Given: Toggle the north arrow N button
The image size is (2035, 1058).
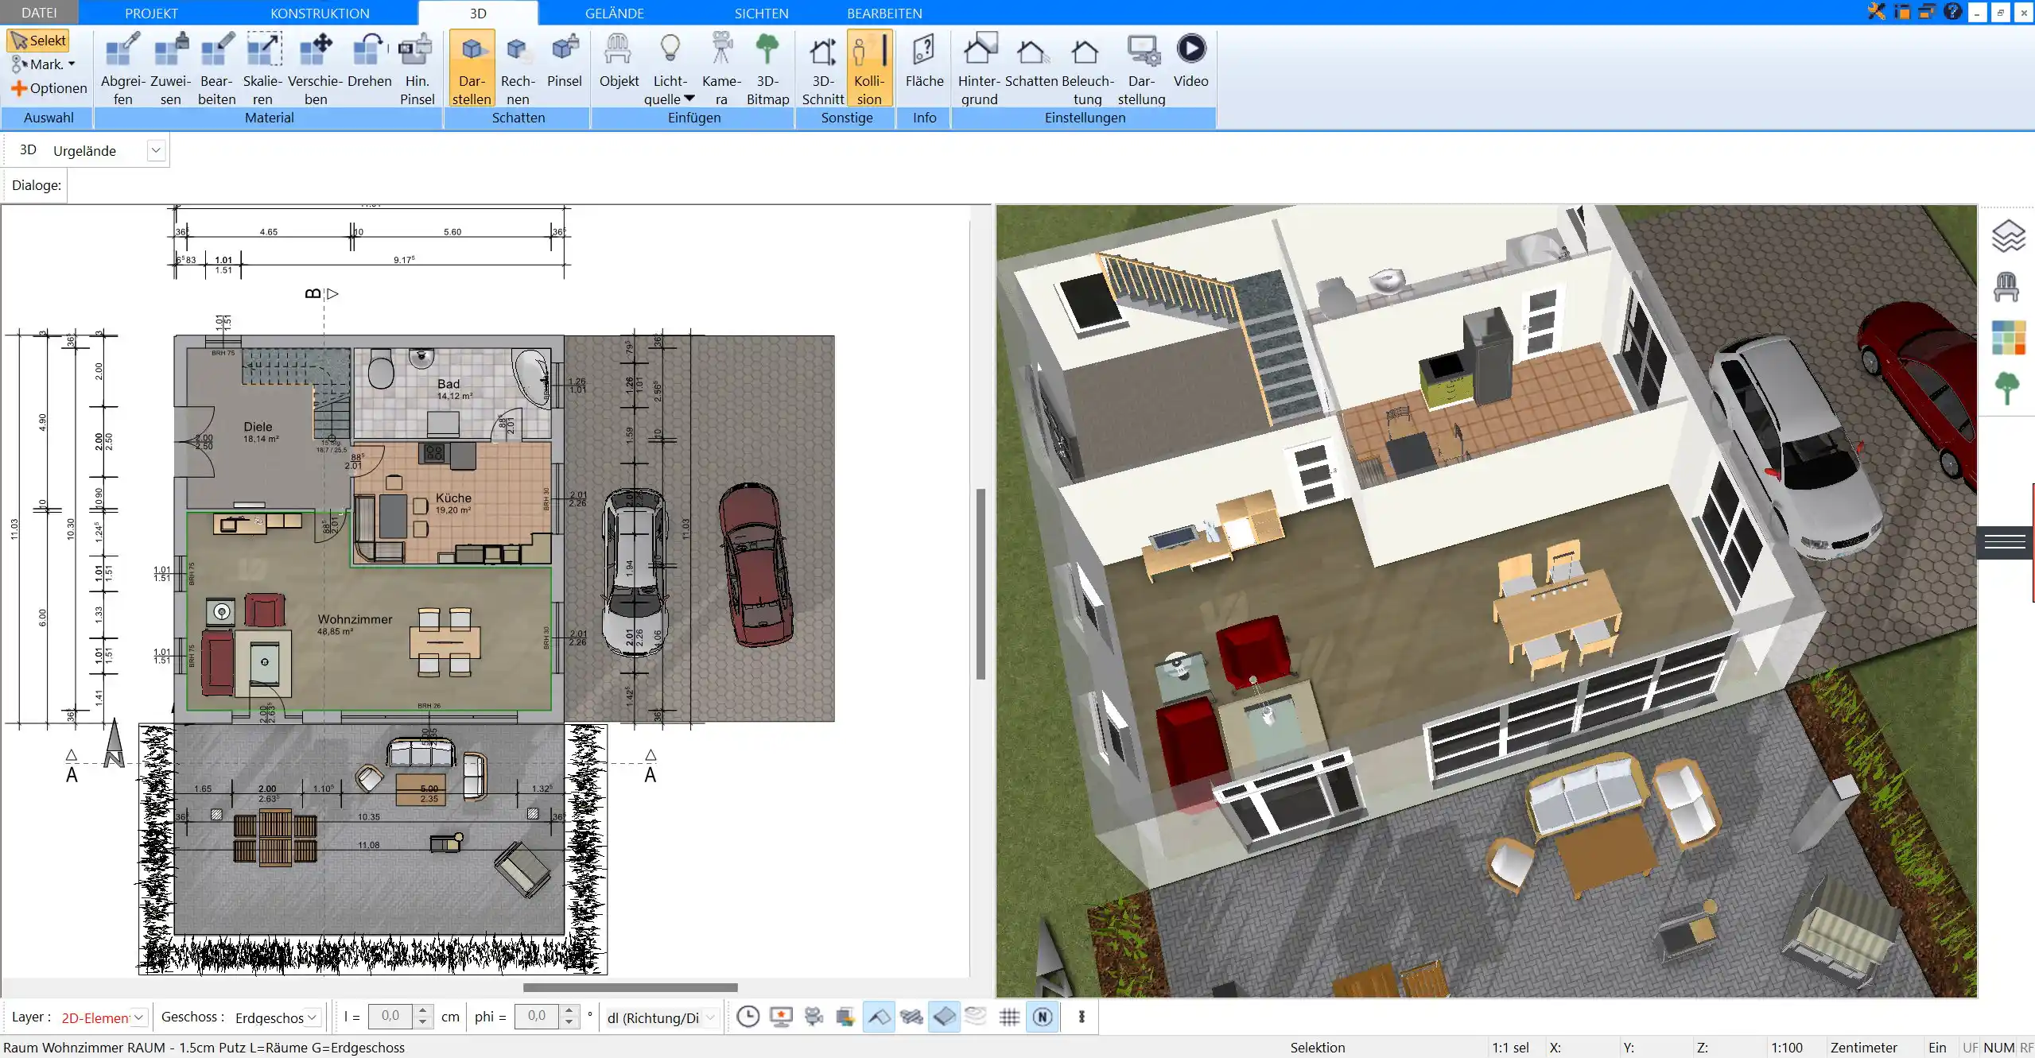Looking at the screenshot, I should click(1043, 1017).
